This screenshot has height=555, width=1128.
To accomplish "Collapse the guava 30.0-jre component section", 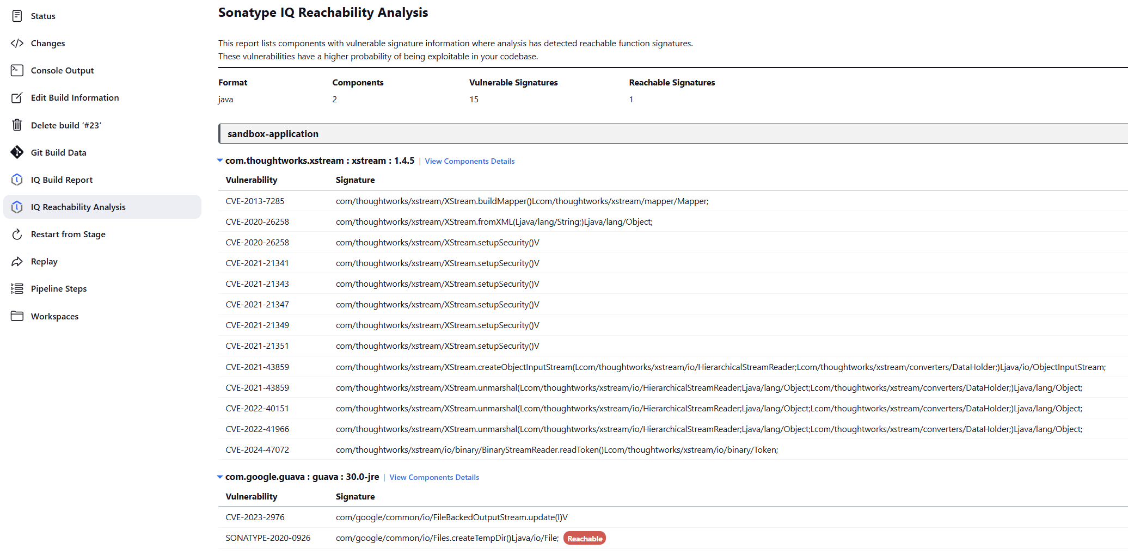I will (x=220, y=477).
